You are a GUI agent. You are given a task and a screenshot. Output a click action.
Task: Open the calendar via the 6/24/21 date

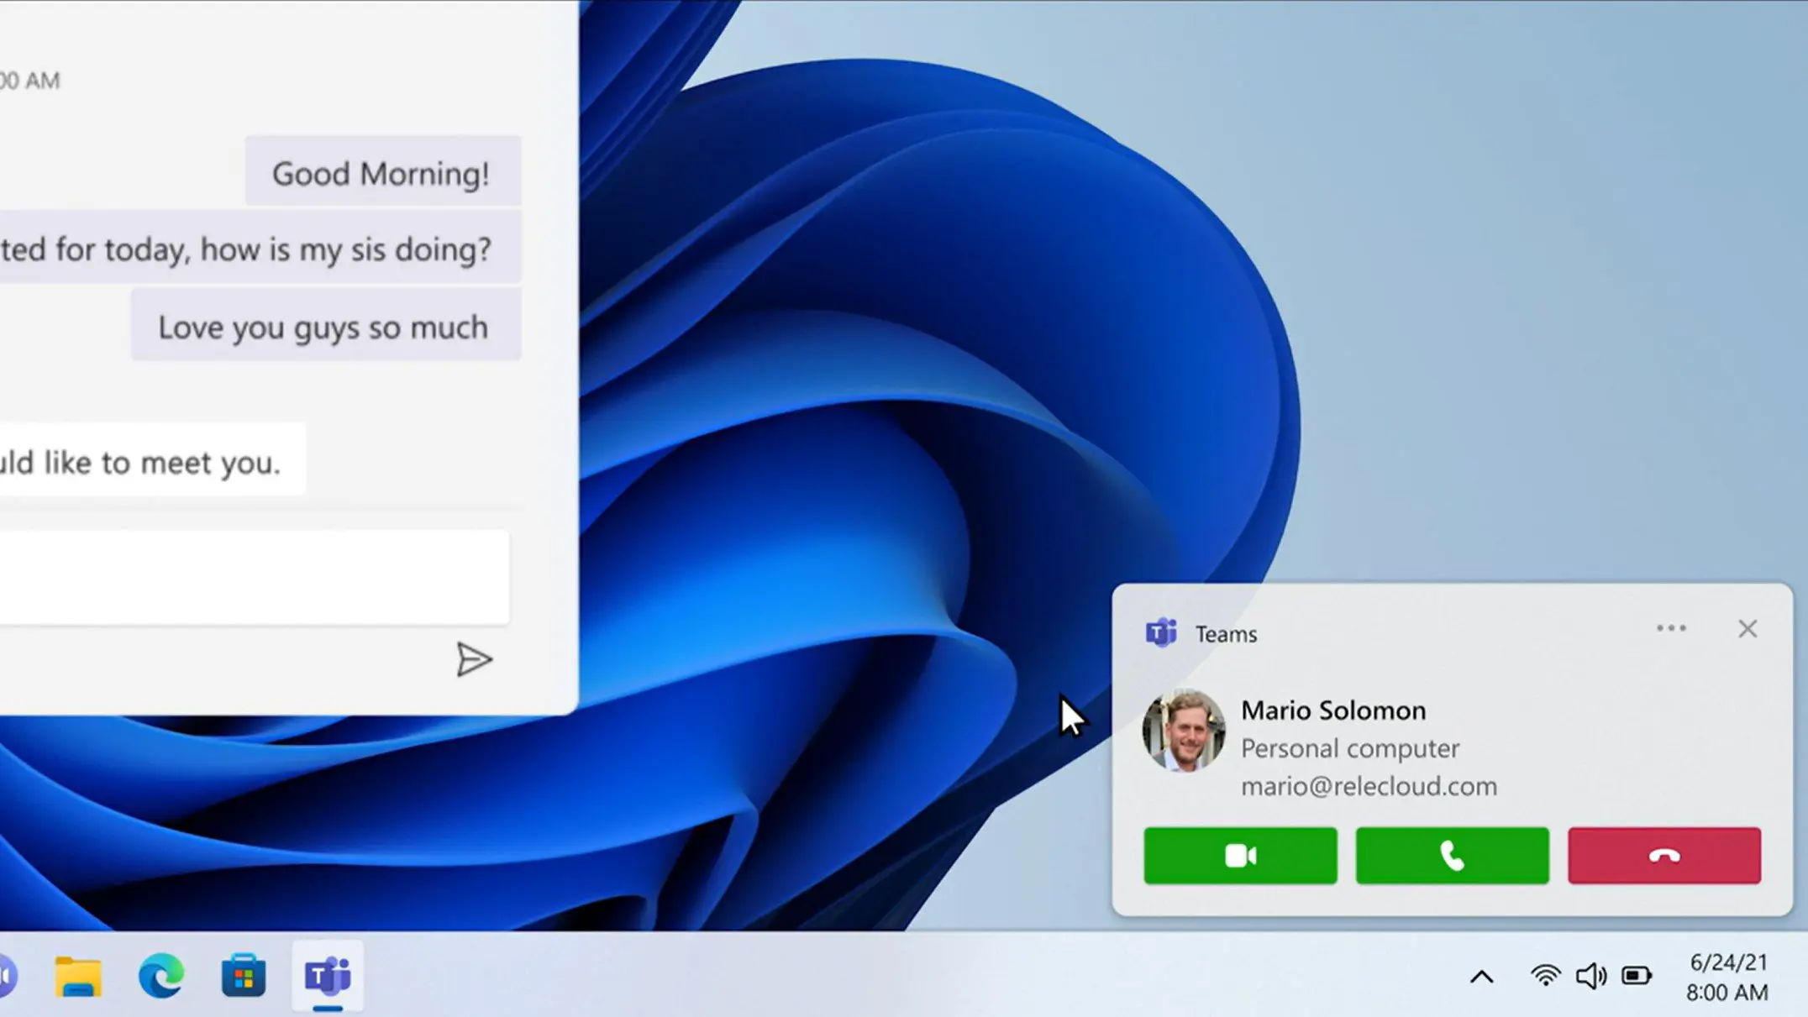(x=1728, y=962)
